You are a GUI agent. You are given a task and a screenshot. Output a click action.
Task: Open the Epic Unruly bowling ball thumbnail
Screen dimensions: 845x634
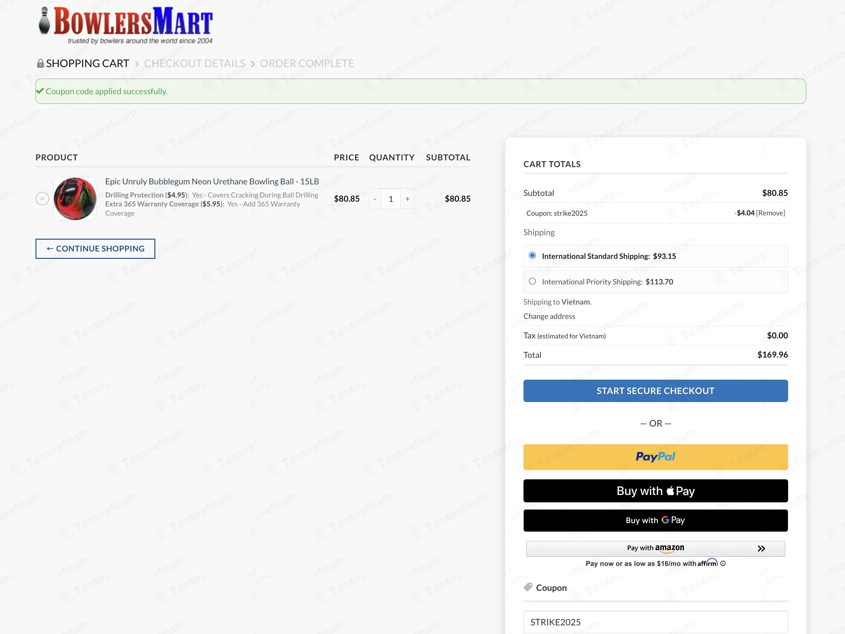point(75,198)
